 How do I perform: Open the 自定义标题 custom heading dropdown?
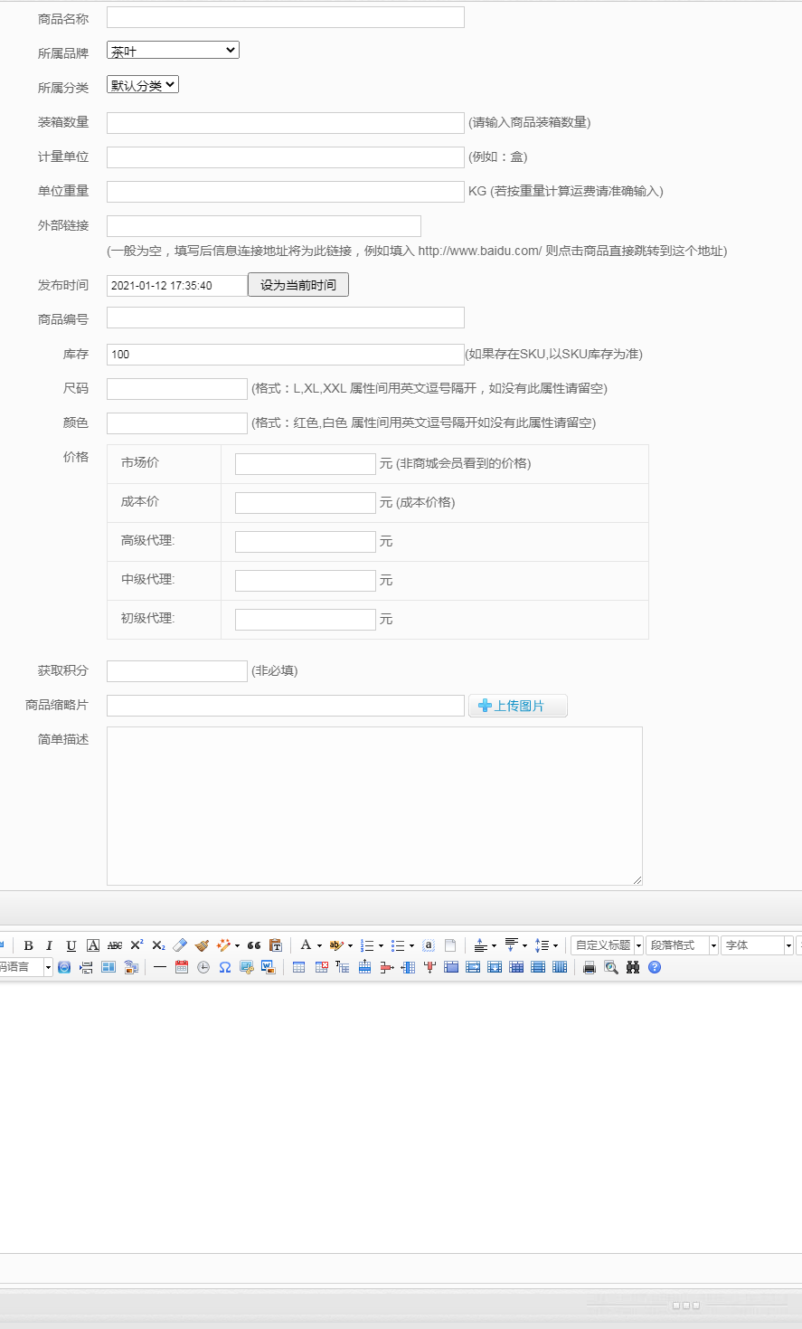click(x=607, y=945)
